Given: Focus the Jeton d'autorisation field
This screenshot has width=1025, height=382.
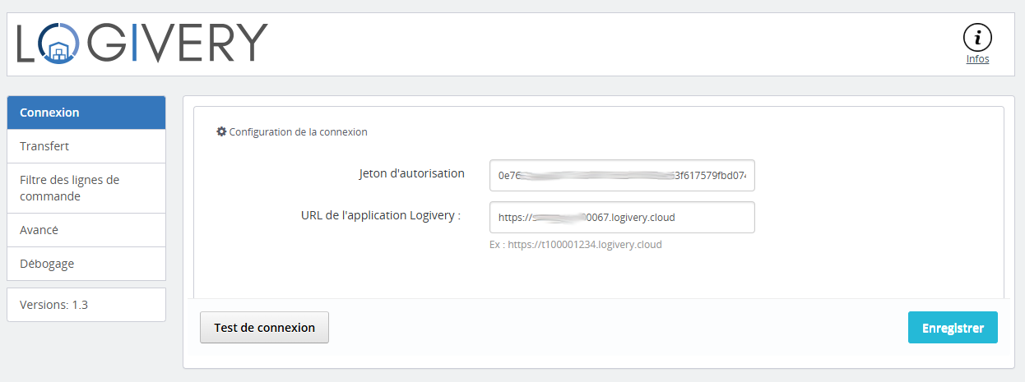Looking at the screenshot, I should [x=622, y=176].
